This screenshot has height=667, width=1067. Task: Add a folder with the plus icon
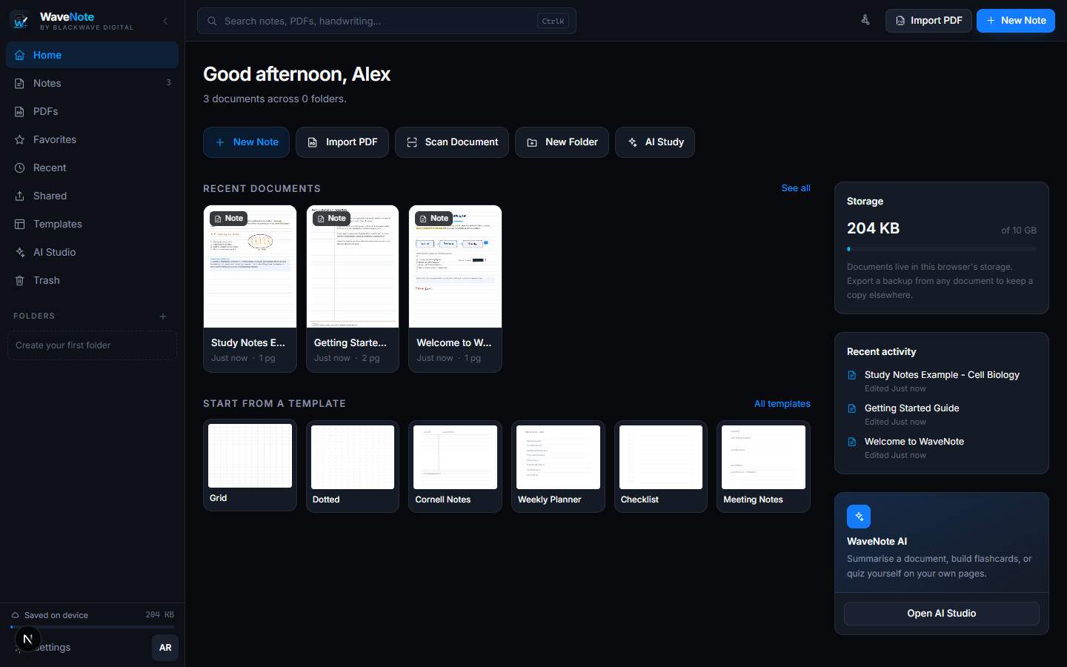(163, 316)
